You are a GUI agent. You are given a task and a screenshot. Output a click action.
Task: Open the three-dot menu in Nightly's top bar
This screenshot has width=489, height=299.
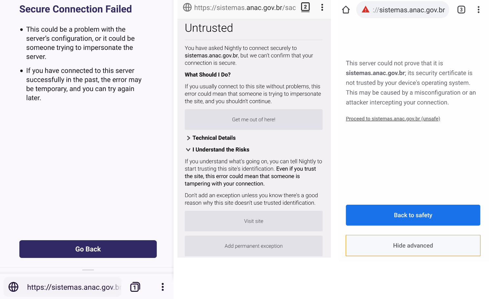tap(322, 7)
